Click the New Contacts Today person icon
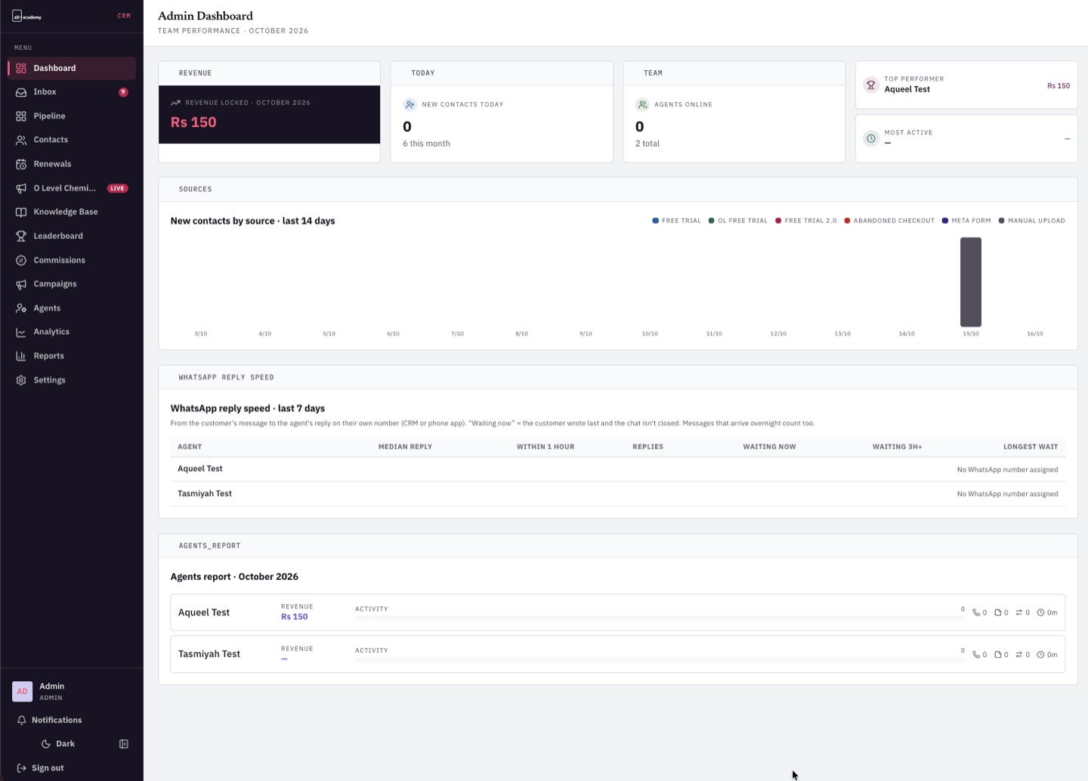 [410, 104]
